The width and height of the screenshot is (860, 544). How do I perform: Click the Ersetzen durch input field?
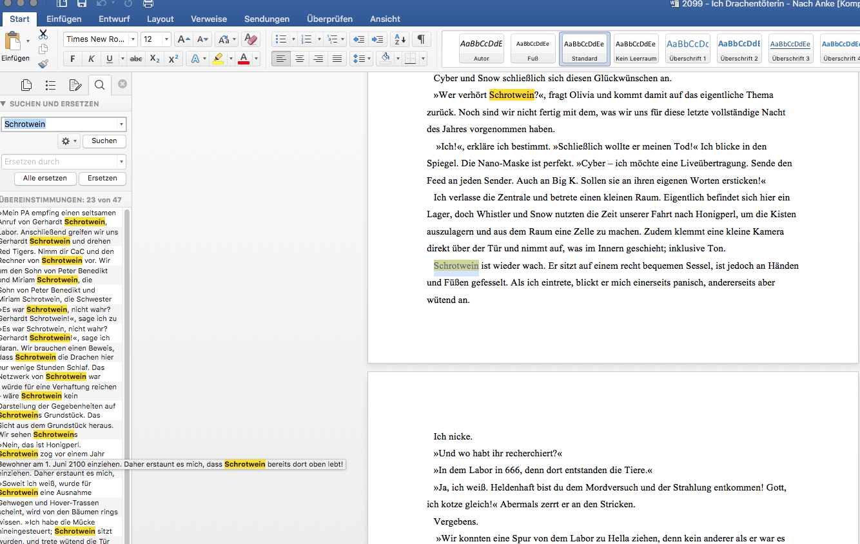59,162
